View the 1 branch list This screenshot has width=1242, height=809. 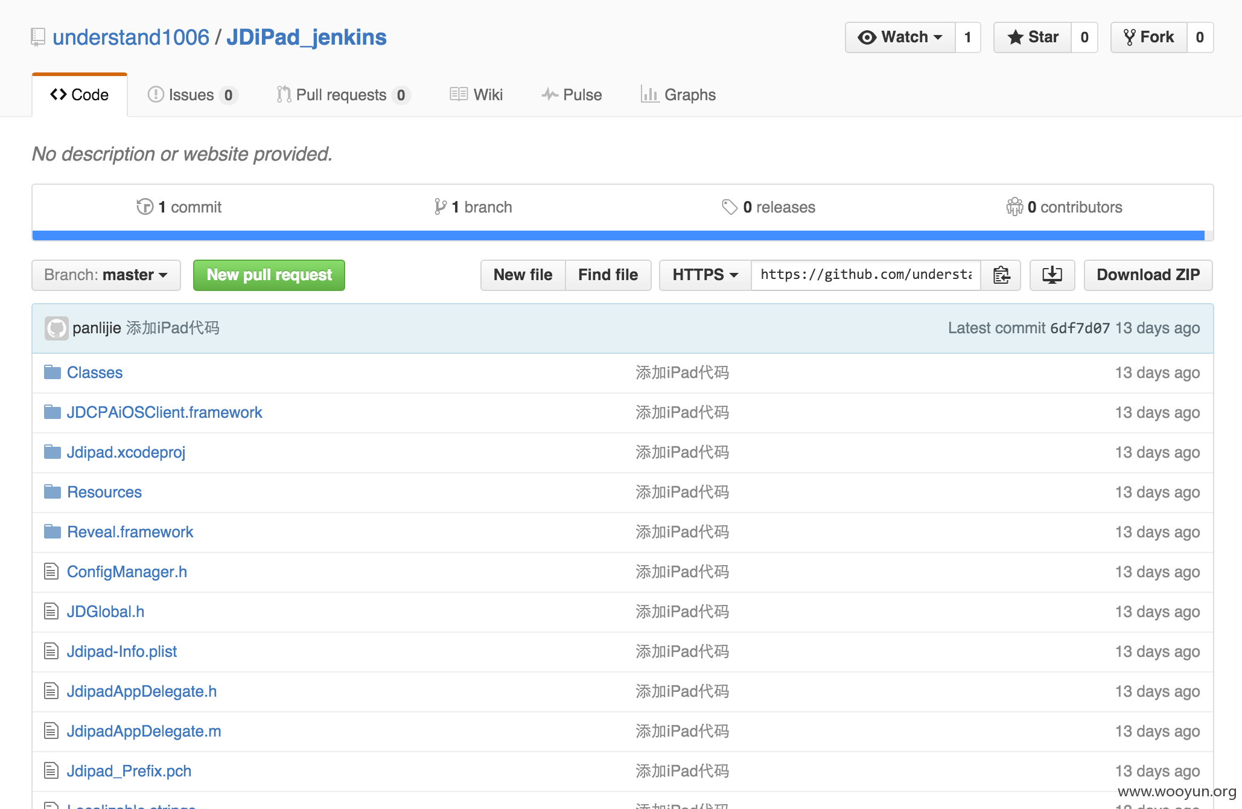click(473, 207)
